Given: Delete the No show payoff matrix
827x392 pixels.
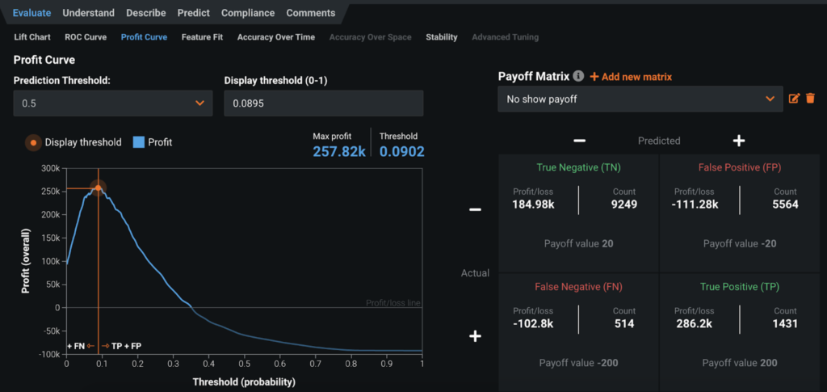Looking at the screenshot, I should (x=810, y=98).
